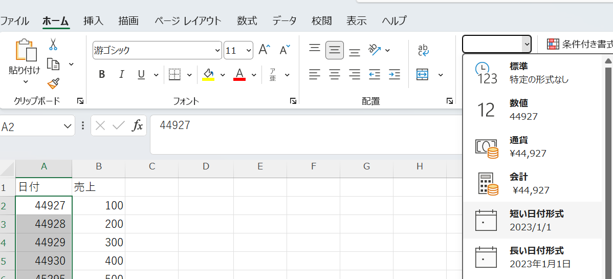Toggle middle vertical alignment

(x=335, y=50)
